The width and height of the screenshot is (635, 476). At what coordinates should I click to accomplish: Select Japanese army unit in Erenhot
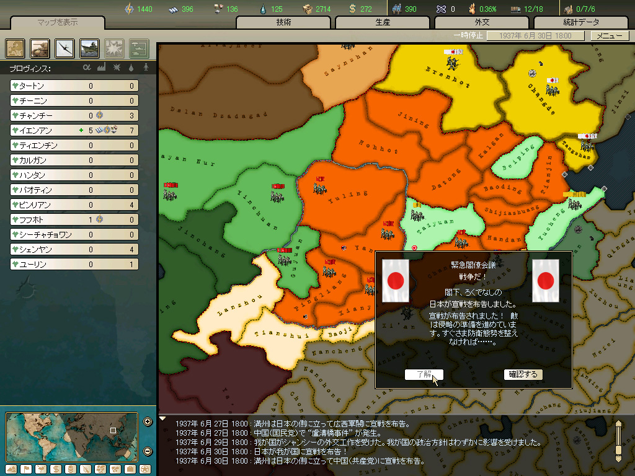tap(453, 59)
